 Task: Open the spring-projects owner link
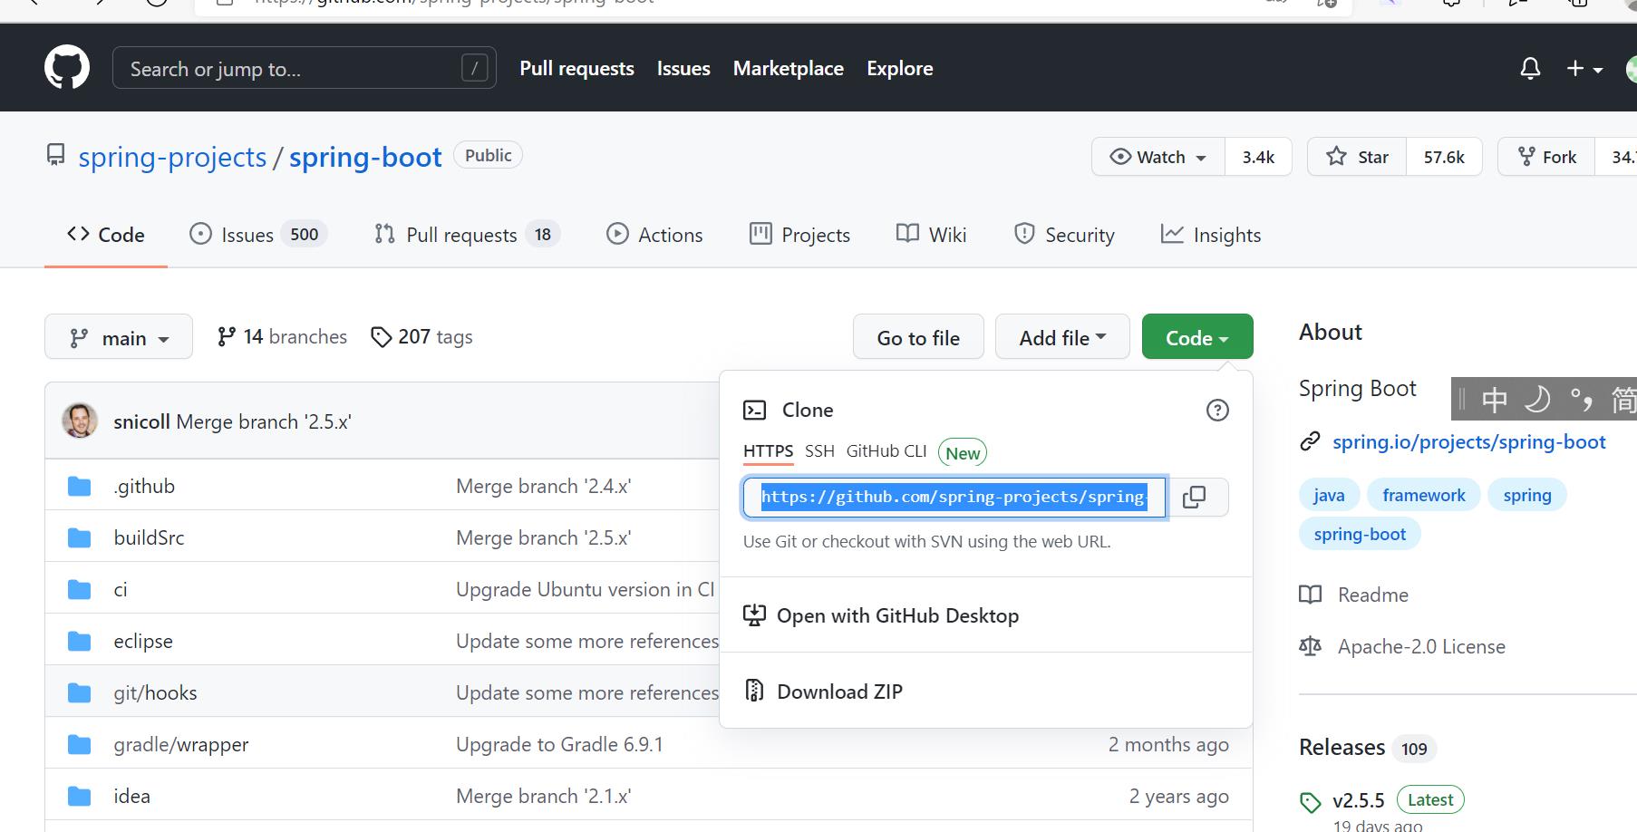coord(172,157)
